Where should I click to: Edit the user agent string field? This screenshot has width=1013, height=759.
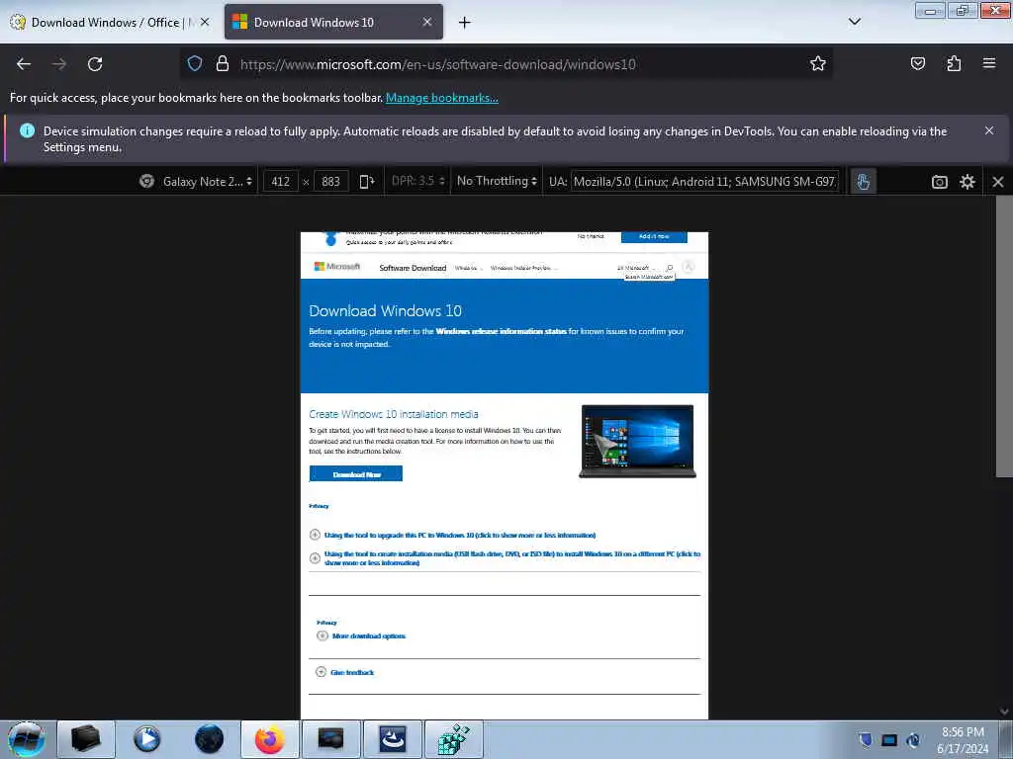tap(704, 182)
